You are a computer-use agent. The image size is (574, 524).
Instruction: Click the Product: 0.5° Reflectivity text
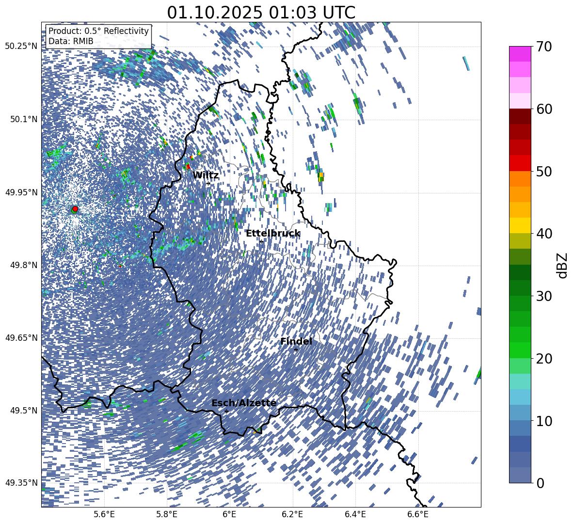coord(98,31)
